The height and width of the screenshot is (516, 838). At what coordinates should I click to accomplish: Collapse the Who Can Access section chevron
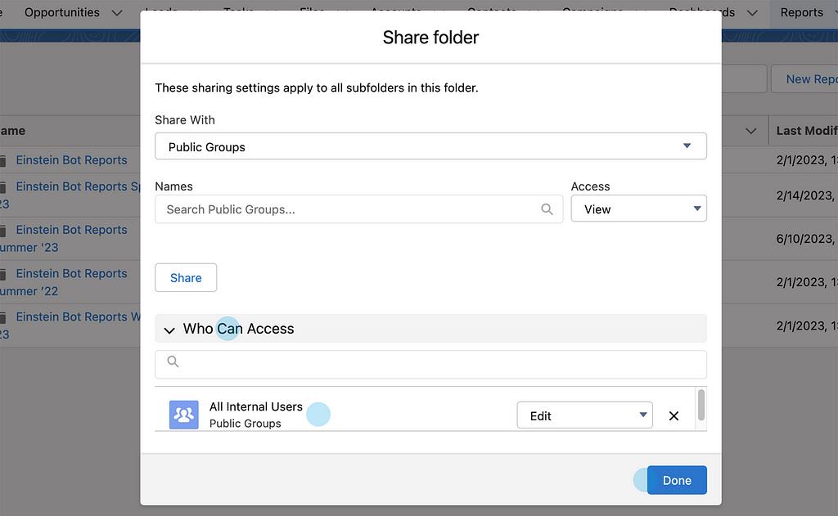pyautogui.click(x=169, y=330)
